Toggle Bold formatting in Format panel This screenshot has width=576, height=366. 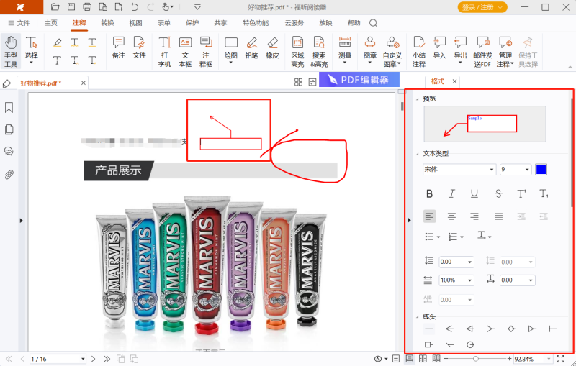point(429,193)
